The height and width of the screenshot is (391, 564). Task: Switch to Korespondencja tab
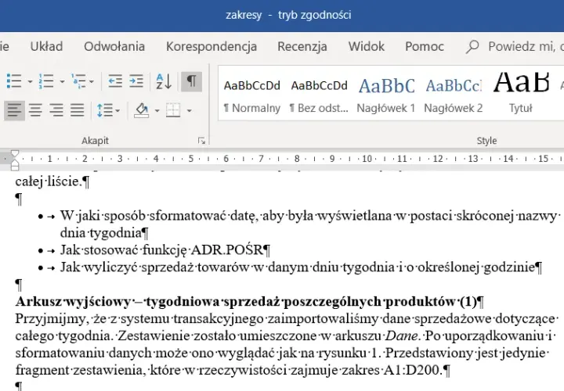click(x=211, y=46)
